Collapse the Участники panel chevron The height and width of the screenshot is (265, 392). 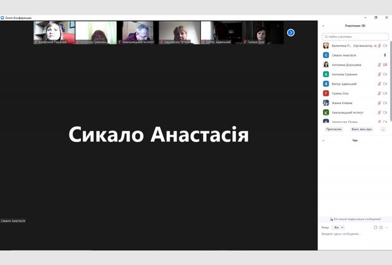[323, 26]
